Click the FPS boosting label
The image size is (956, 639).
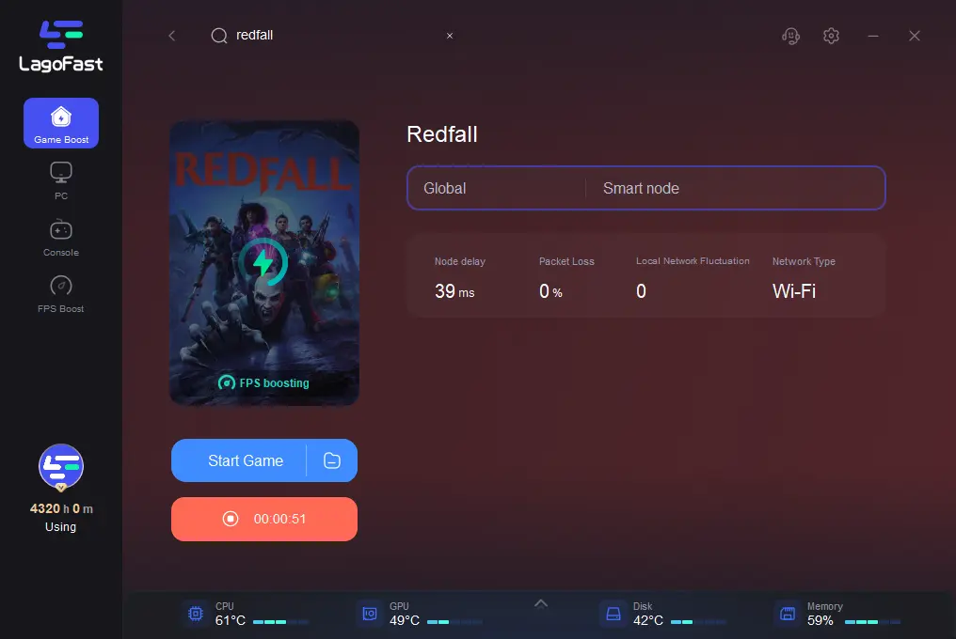point(264,382)
